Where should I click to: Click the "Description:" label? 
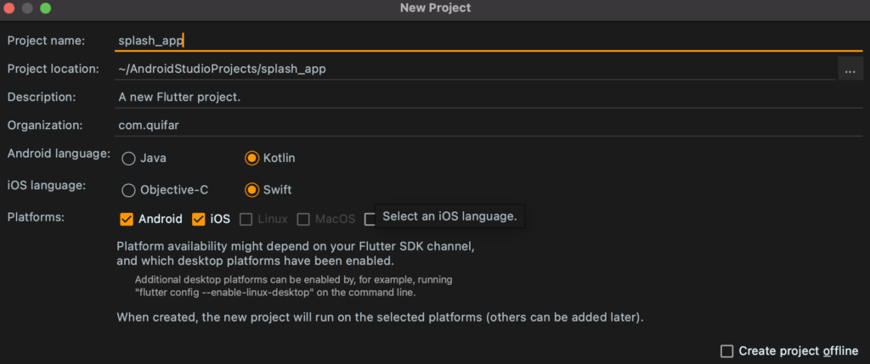tap(41, 97)
